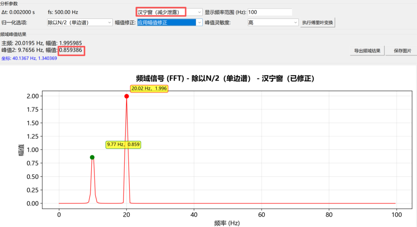Select the green peak marker near 10 Hz
Viewport: 417px width, 227px height.
(92, 158)
